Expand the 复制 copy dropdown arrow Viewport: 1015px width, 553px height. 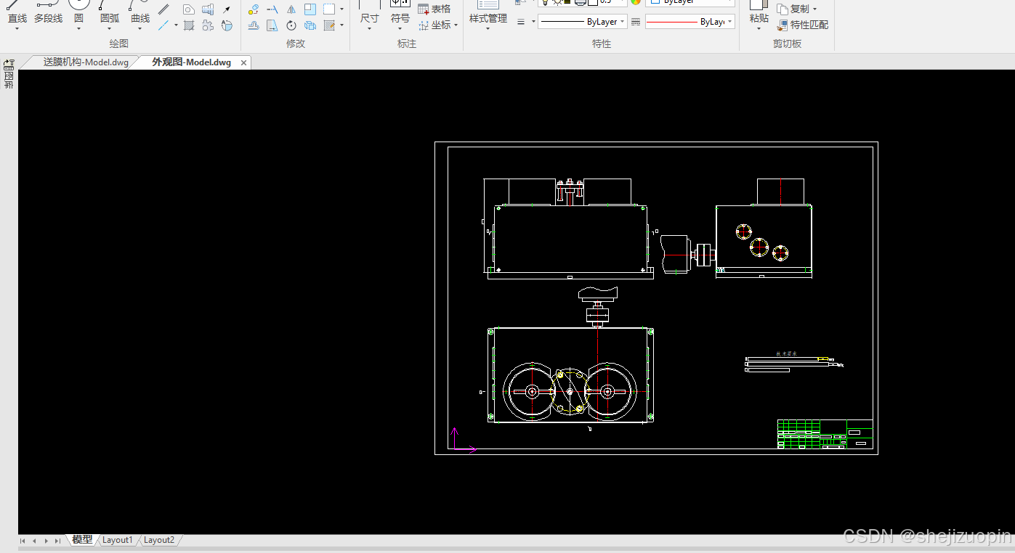click(814, 9)
